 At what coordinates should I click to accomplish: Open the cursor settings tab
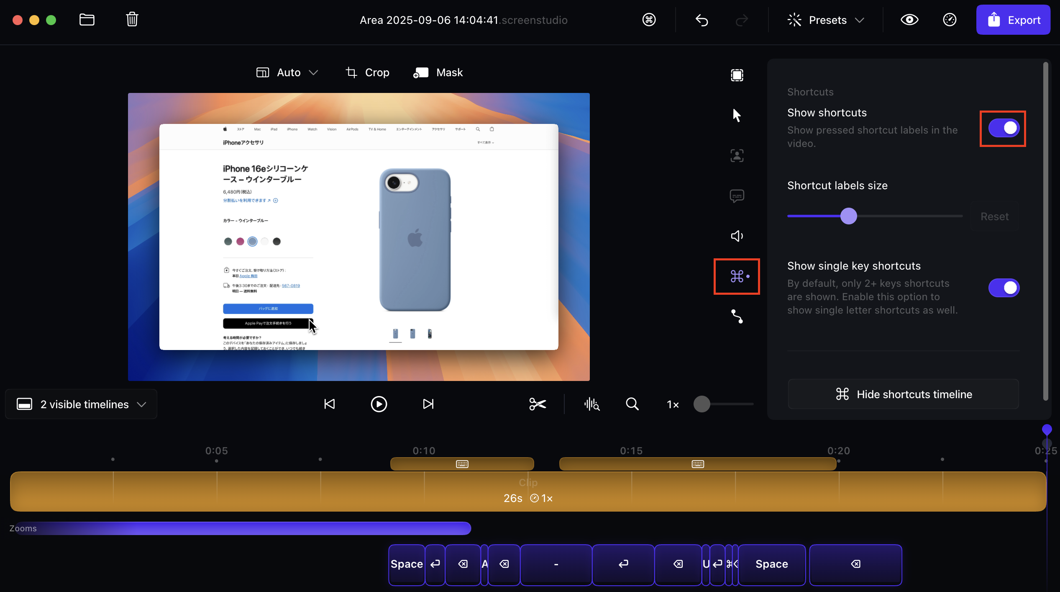[x=737, y=115]
